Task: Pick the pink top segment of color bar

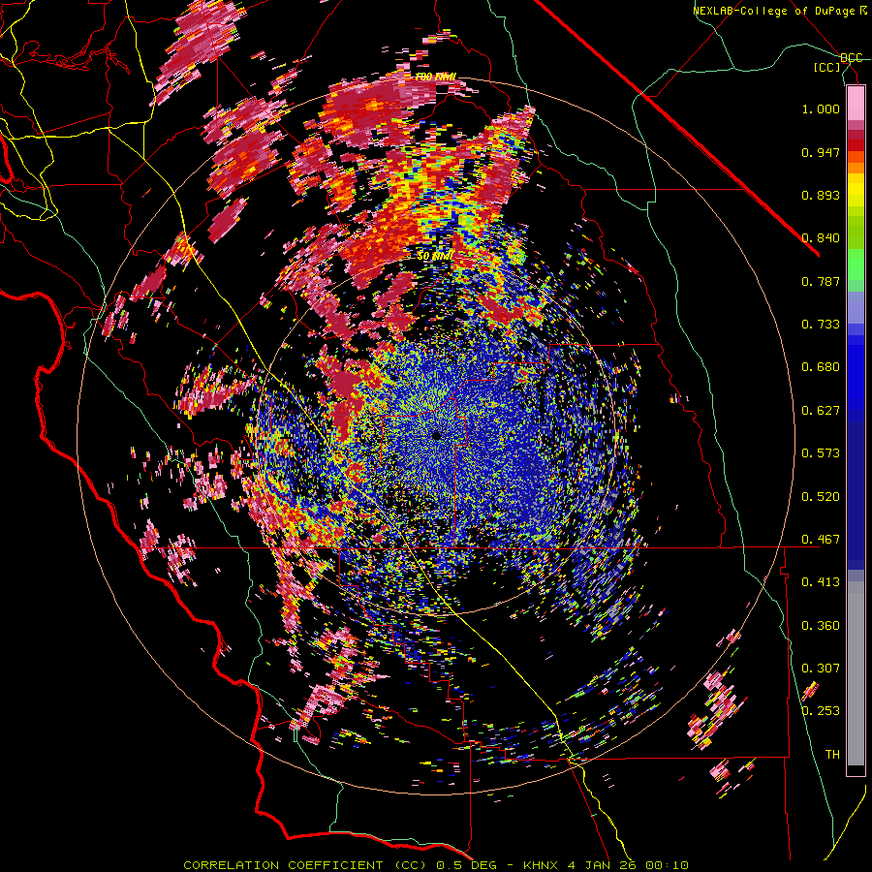Action: 856,103
